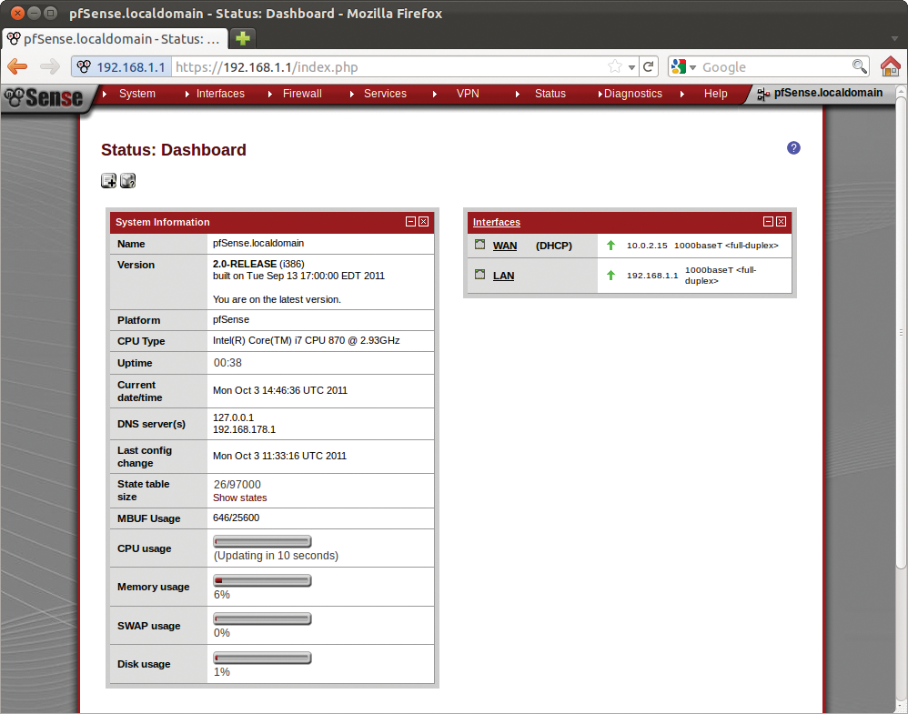Open the Firewall menu
This screenshot has width=908, height=714.
302,94
